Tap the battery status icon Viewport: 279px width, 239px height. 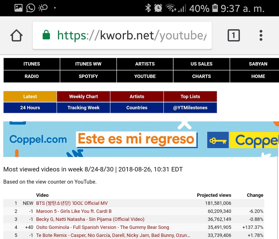(x=215, y=8)
